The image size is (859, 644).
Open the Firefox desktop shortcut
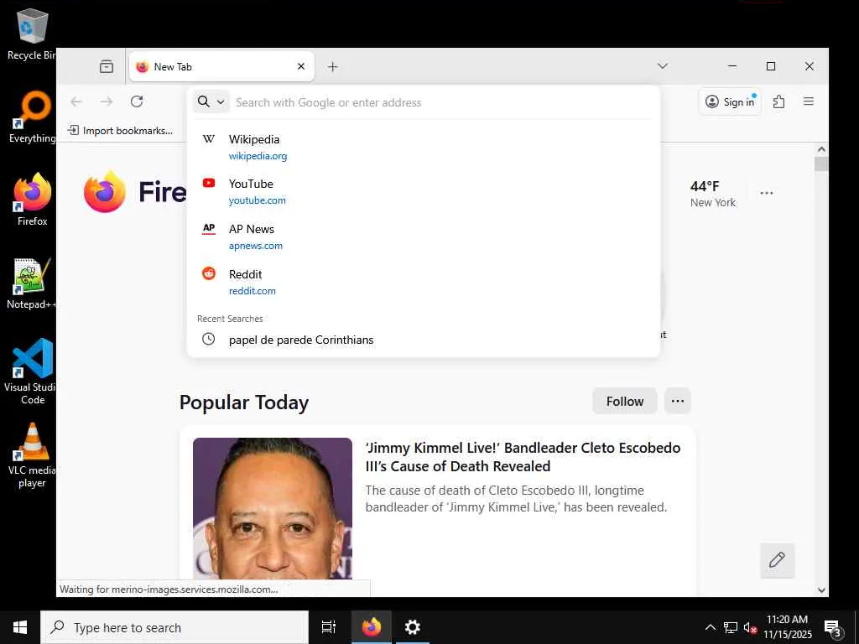pos(32,200)
